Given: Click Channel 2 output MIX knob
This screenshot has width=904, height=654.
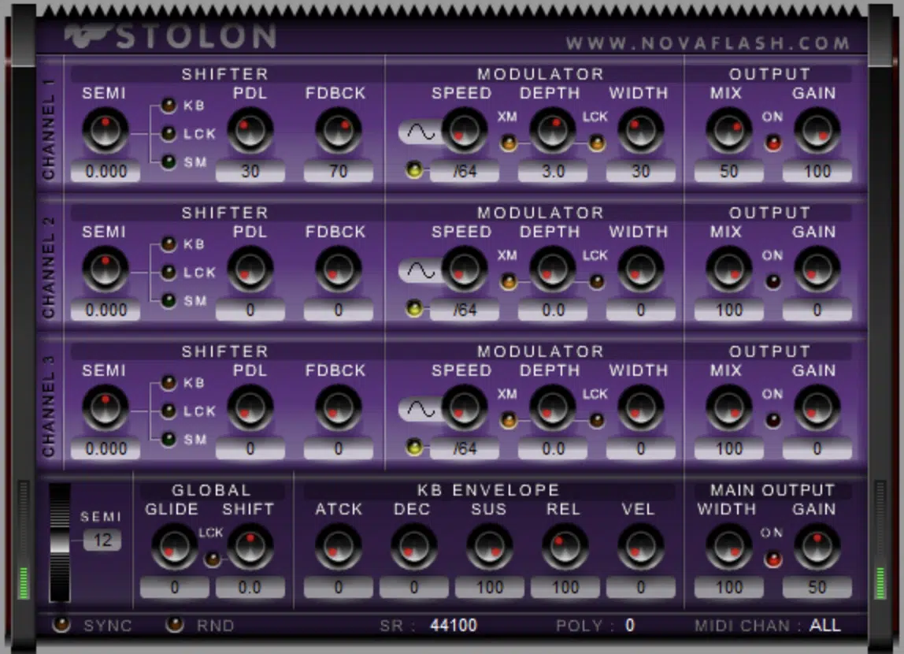Looking at the screenshot, I should [x=728, y=269].
